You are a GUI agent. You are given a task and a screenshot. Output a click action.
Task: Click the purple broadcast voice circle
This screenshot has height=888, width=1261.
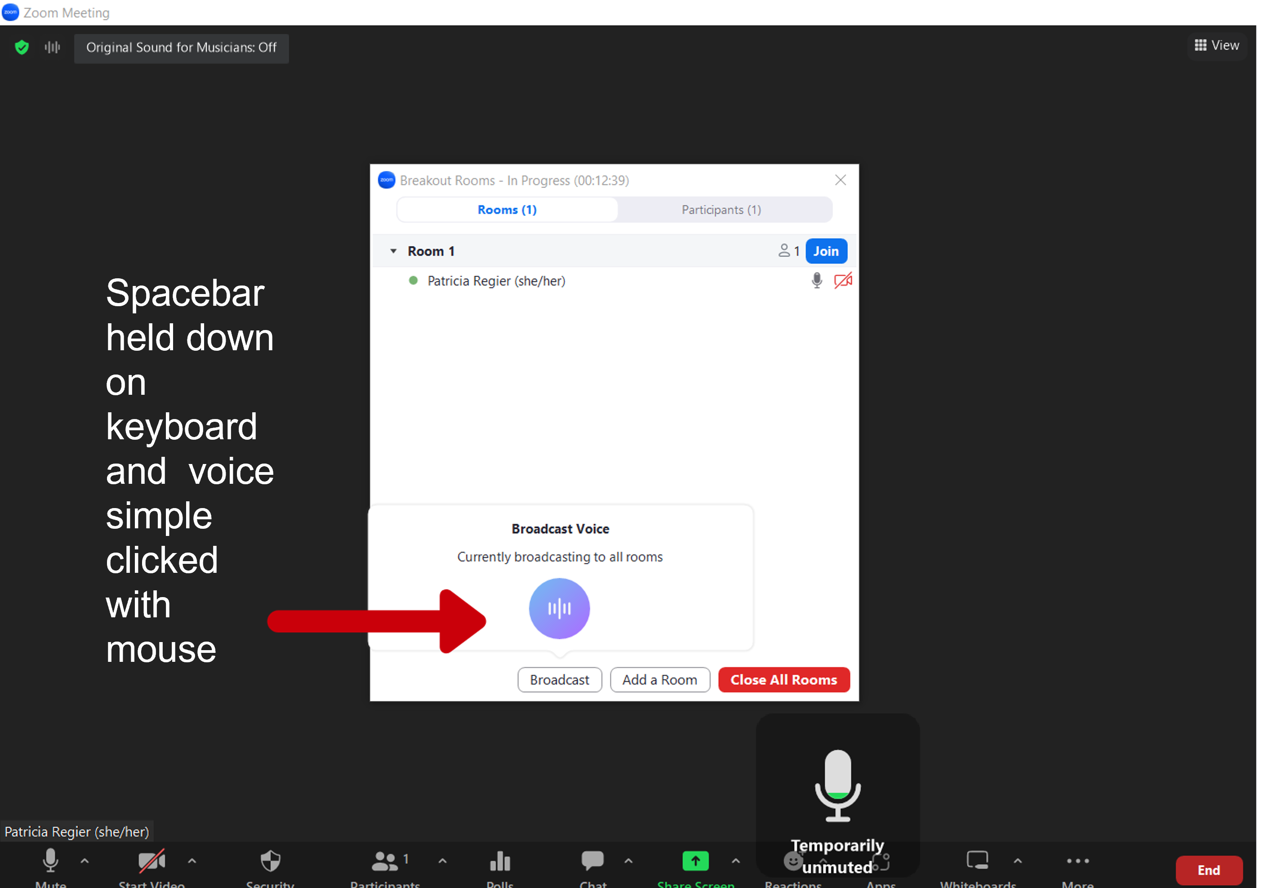click(x=559, y=608)
